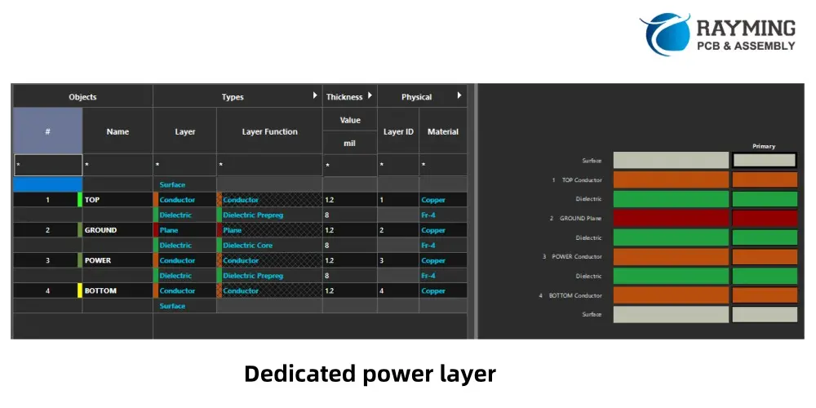
Task: Click the Layer Function filter field
Action: [x=269, y=165]
